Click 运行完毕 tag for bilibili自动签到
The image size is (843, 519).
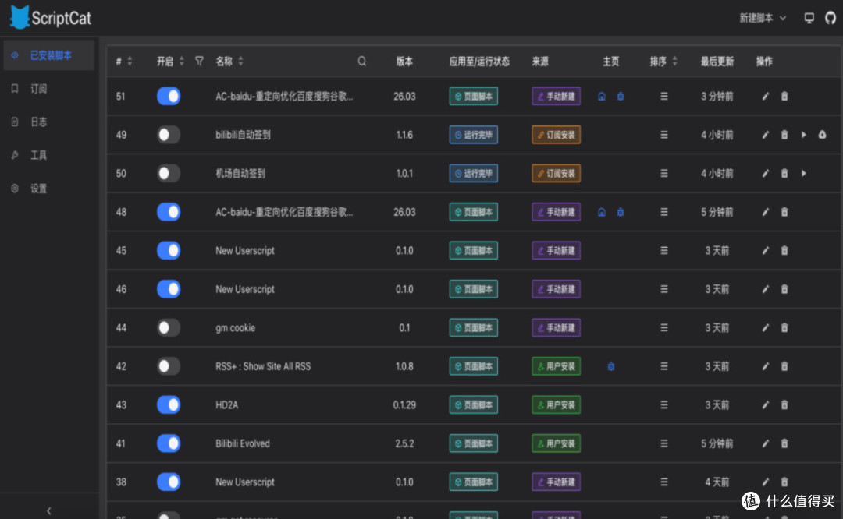click(x=473, y=135)
